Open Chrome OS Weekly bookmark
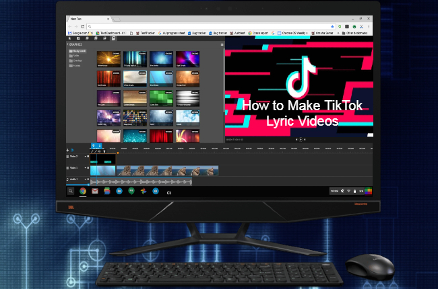Image resolution: width=438 pixels, height=289 pixels. point(292,33)
